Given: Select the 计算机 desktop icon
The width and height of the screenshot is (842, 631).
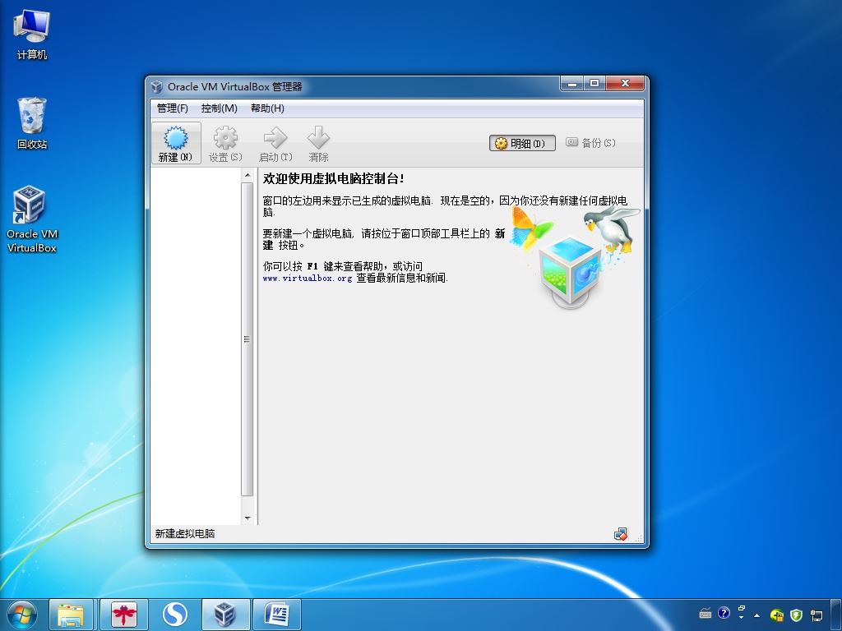Looking at the screenshot, I should [32, 35].
